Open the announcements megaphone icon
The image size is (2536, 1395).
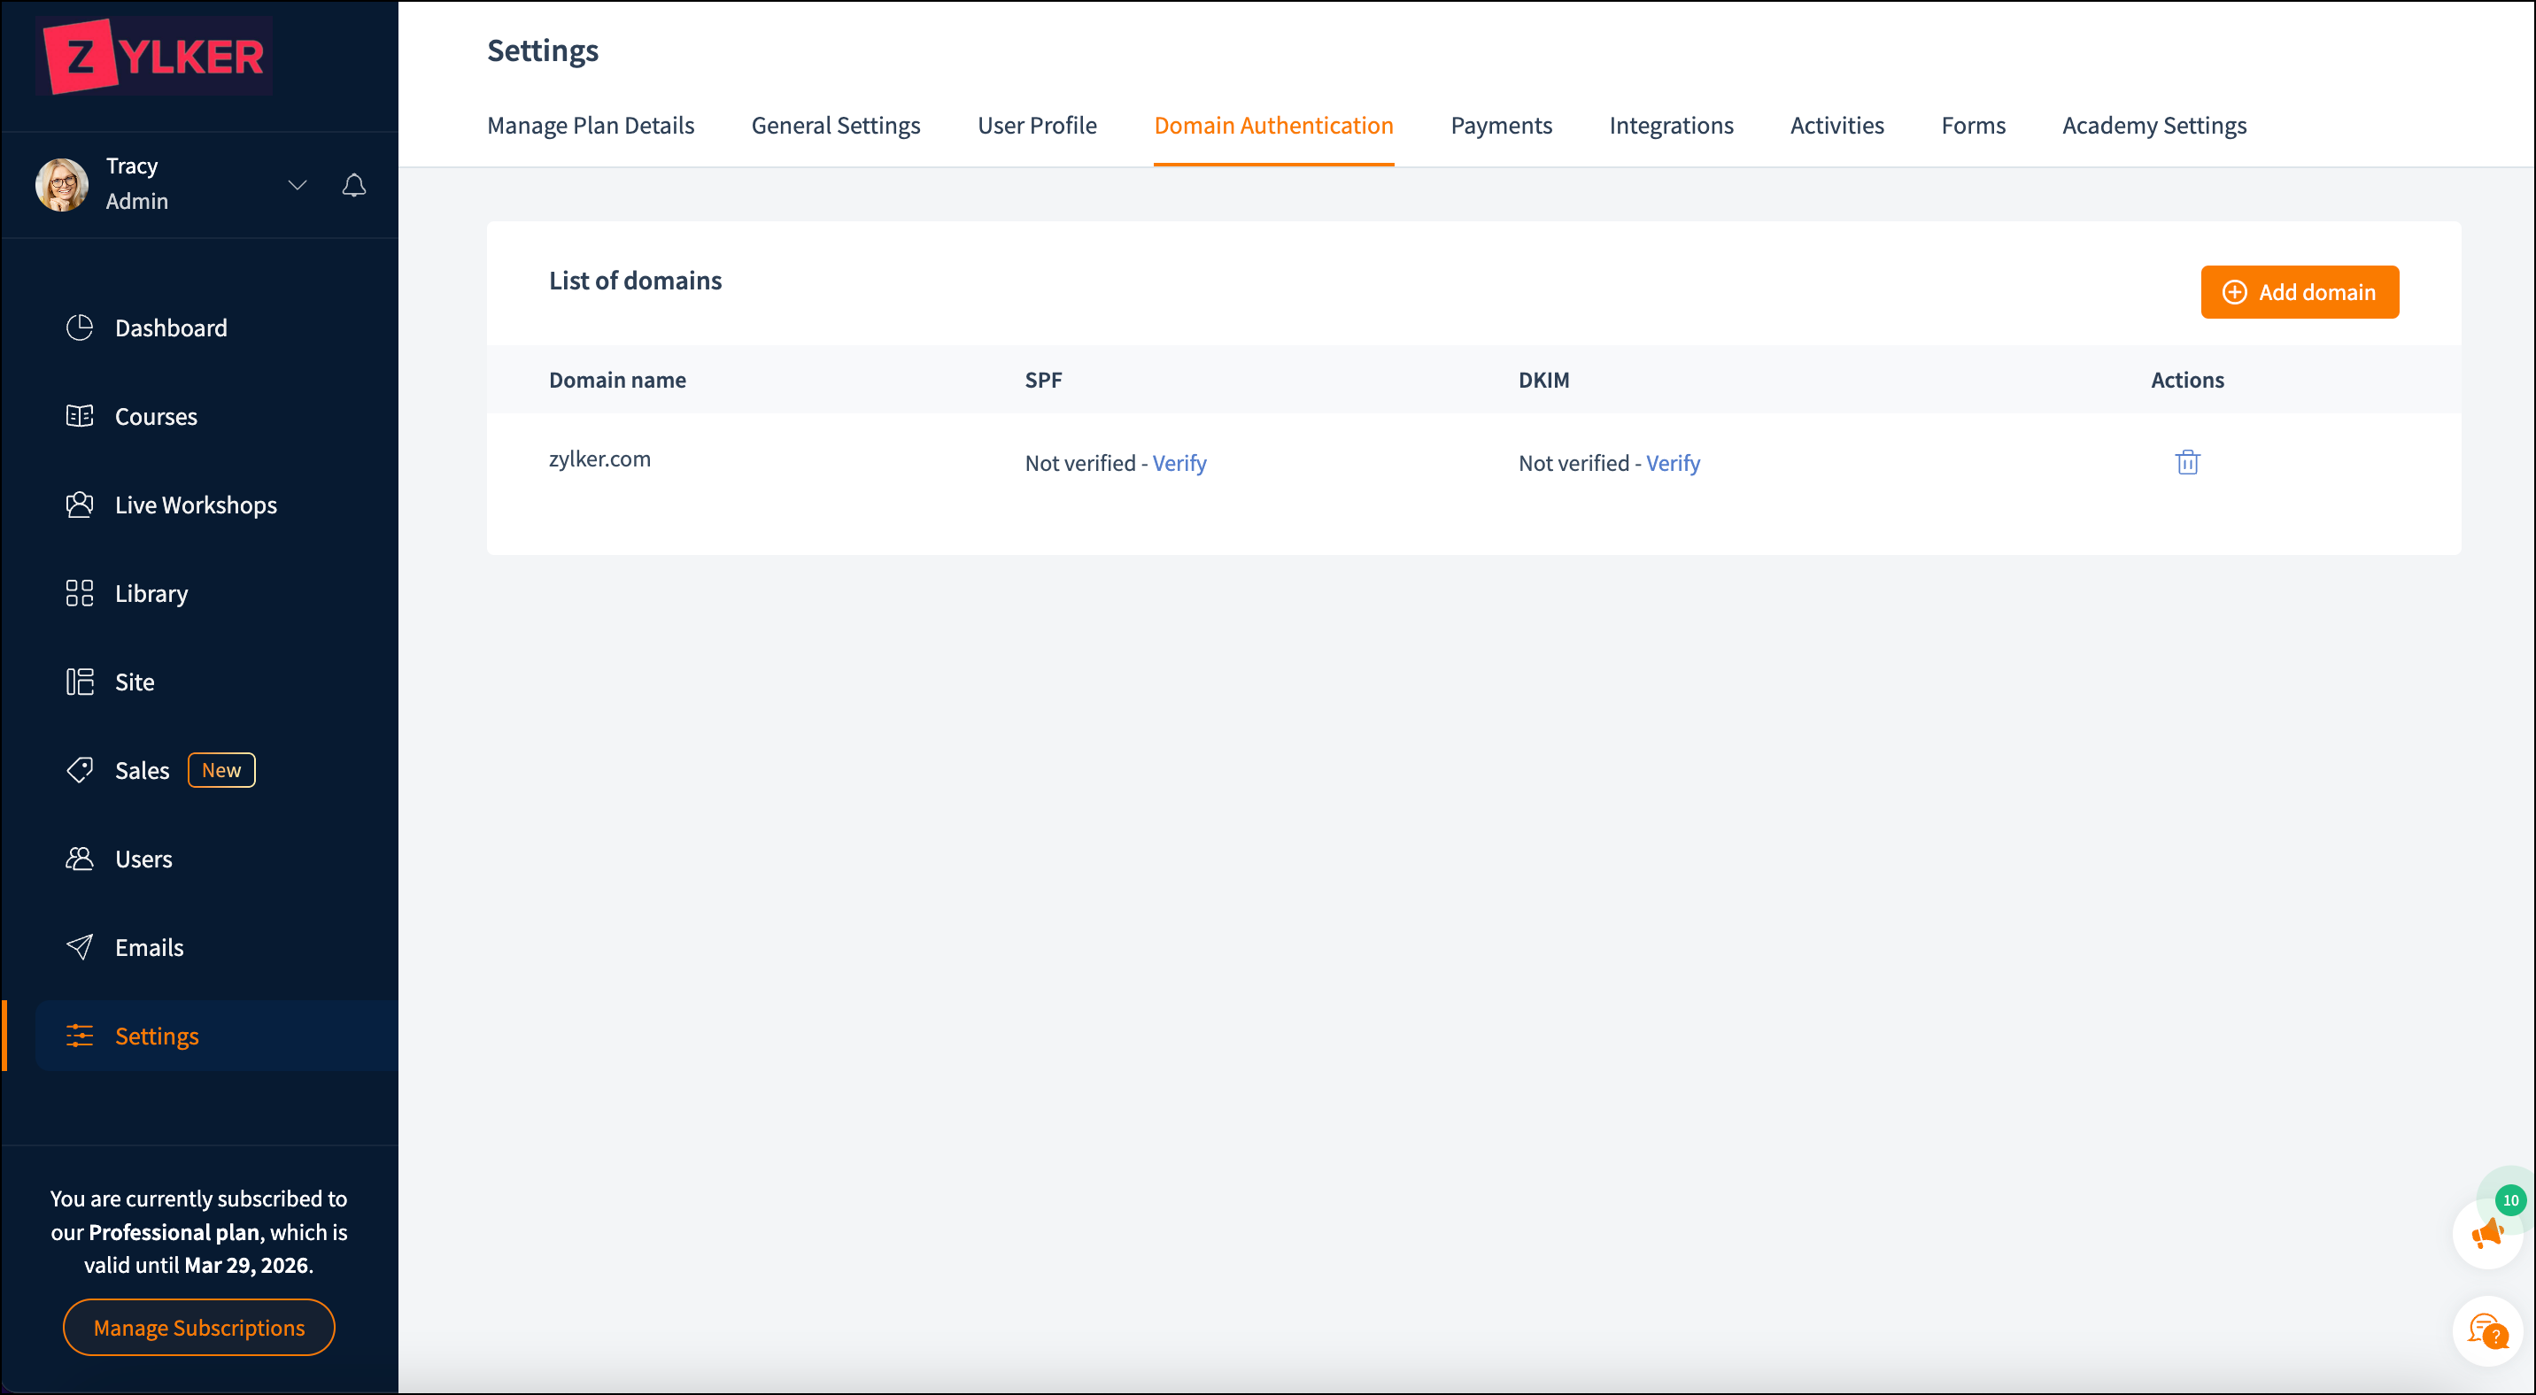2488,1233
